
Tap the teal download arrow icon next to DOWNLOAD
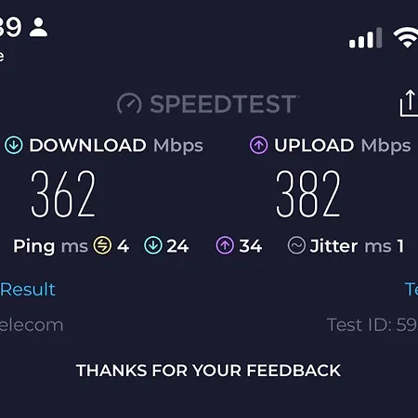coord(14,145)
